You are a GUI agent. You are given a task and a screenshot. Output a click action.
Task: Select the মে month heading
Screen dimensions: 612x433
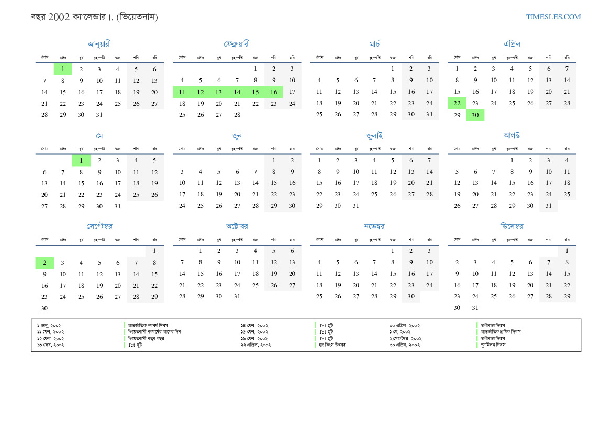click(x=99, y=136)
